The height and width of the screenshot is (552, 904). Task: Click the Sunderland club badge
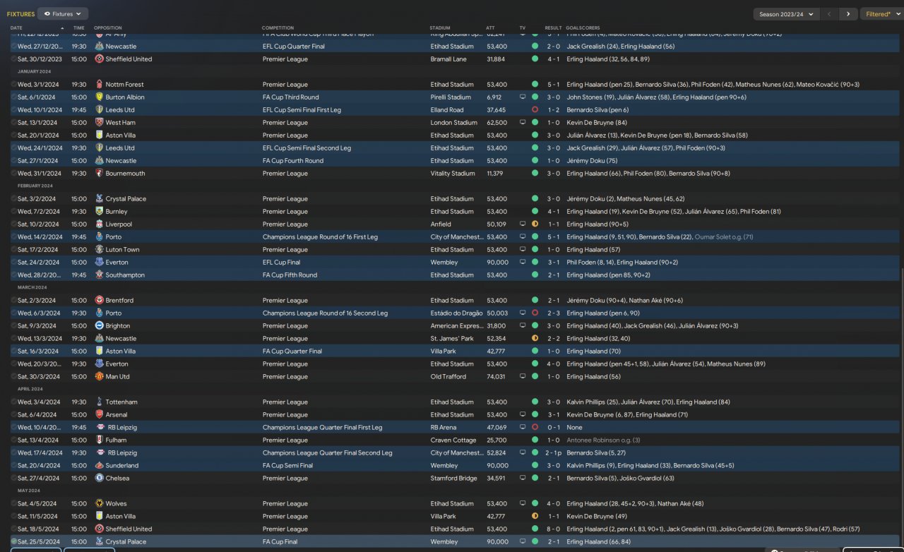[x=99, y=466]
